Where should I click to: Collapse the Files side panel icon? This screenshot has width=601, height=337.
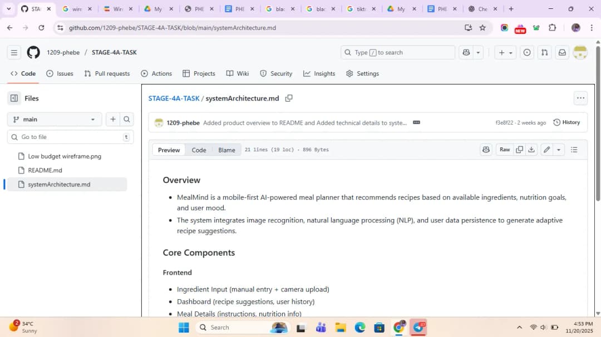(14, 98)
